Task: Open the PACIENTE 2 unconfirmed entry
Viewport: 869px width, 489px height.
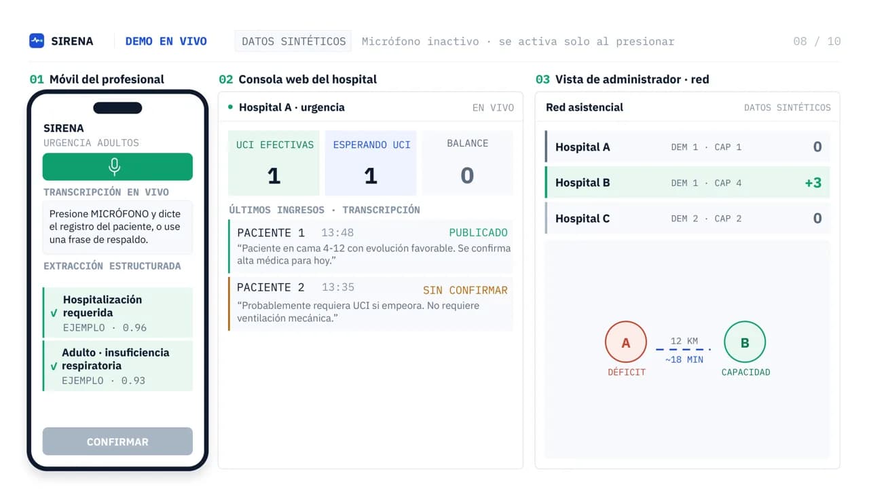Action: (371, 304)
